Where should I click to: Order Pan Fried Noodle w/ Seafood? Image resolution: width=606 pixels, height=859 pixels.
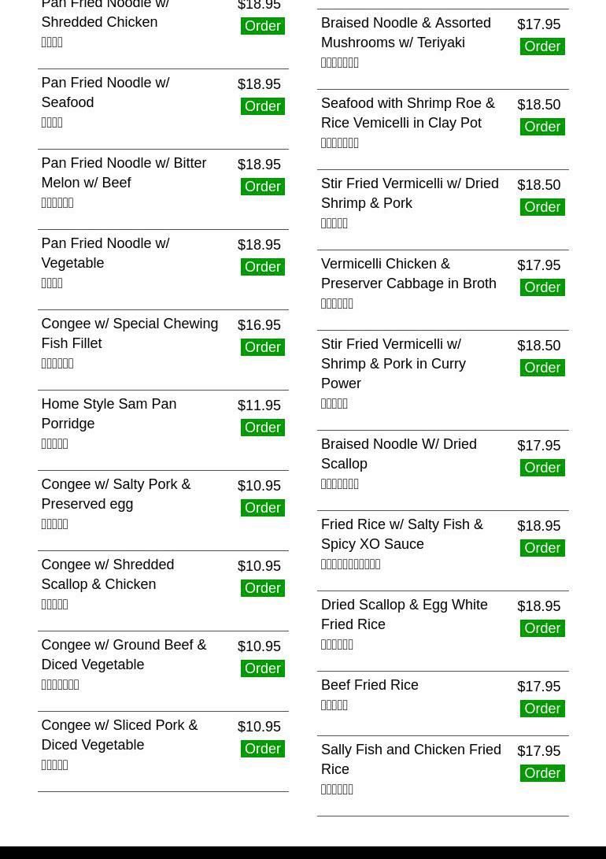[x=262, y=106]
